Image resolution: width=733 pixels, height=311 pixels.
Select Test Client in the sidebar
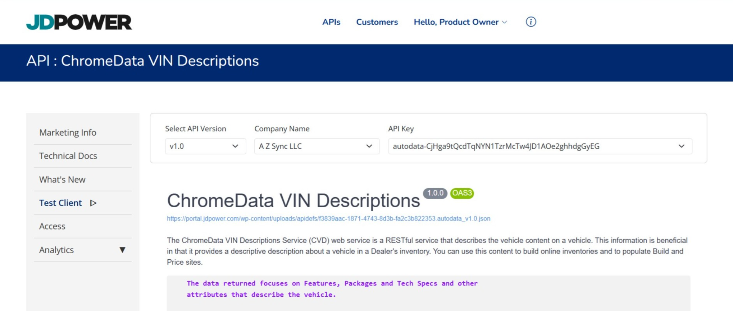pyautogui.click(x=61, y=203)
